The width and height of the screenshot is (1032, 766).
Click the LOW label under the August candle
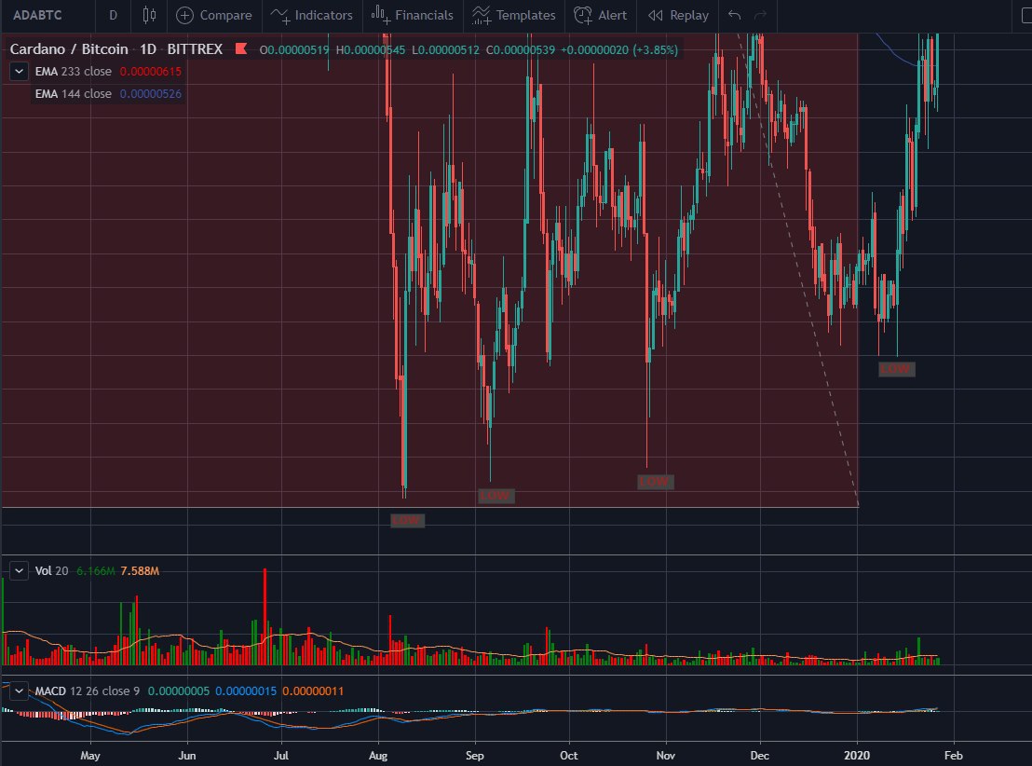tap(407, 520)
